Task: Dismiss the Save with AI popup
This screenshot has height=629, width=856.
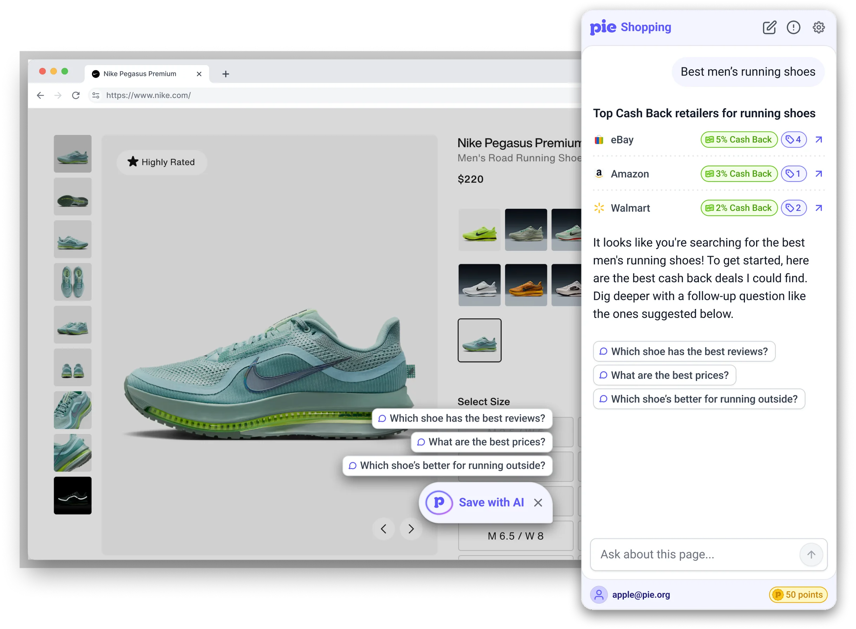Action: (x=538, y=502)
